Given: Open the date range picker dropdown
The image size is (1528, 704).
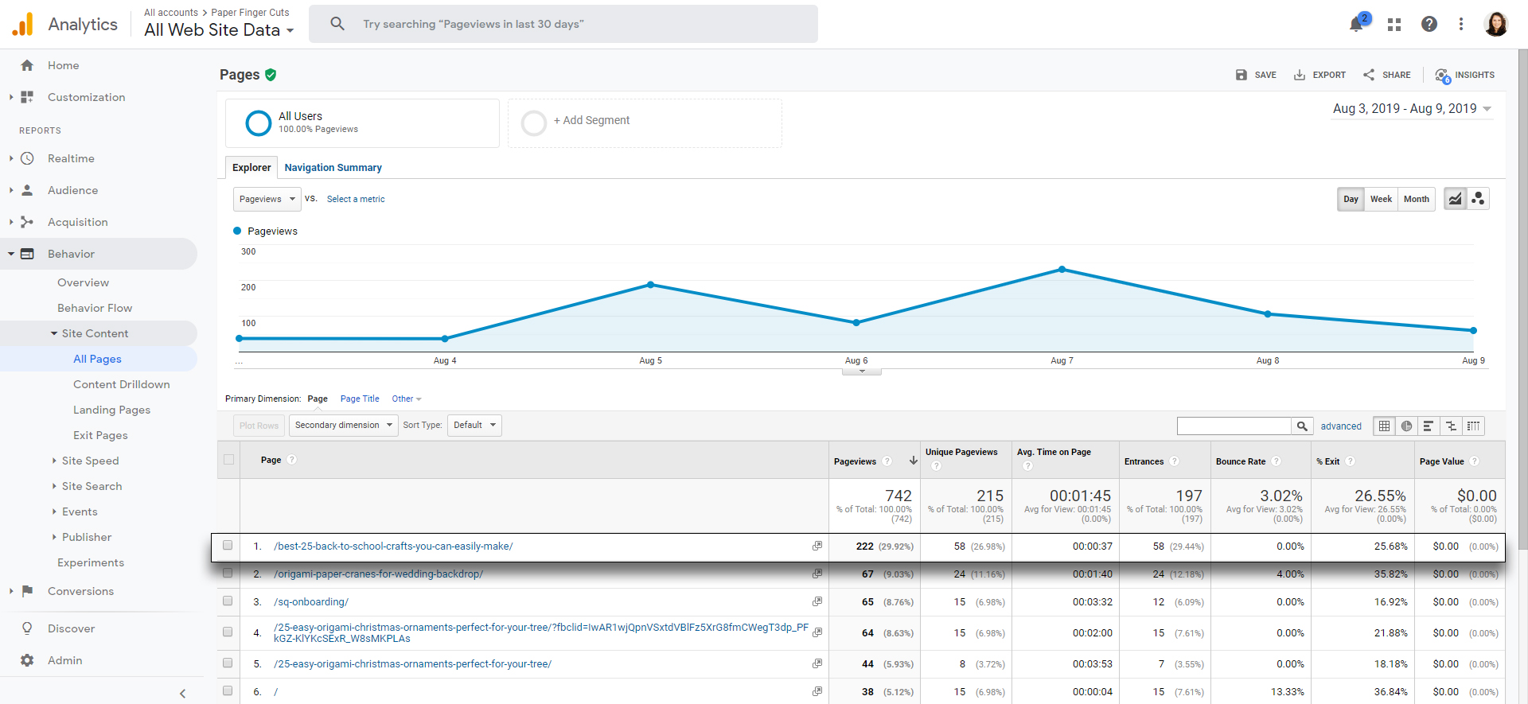Looking at the screenshot, I should 1412,109.
